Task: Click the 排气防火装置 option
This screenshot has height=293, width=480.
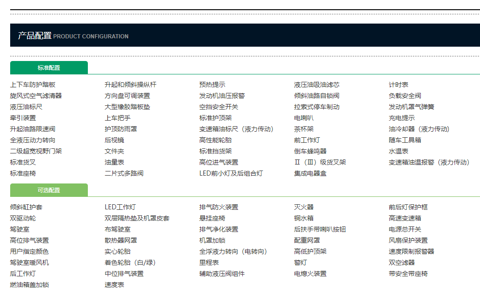Action: point(219,207)
